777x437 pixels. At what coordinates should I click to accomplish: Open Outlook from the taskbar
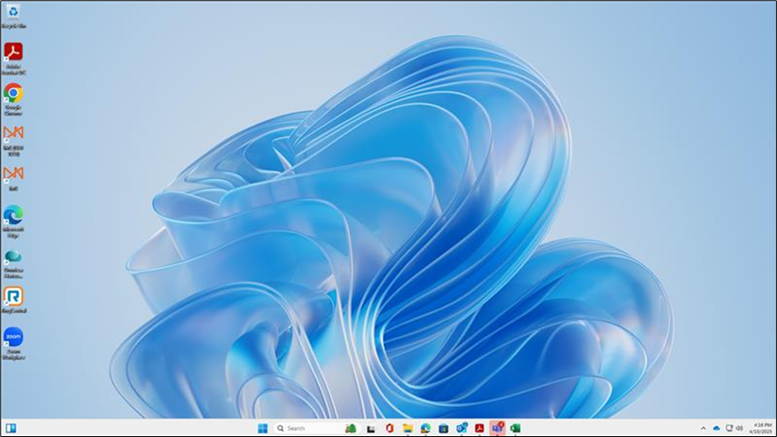(462, 428)
